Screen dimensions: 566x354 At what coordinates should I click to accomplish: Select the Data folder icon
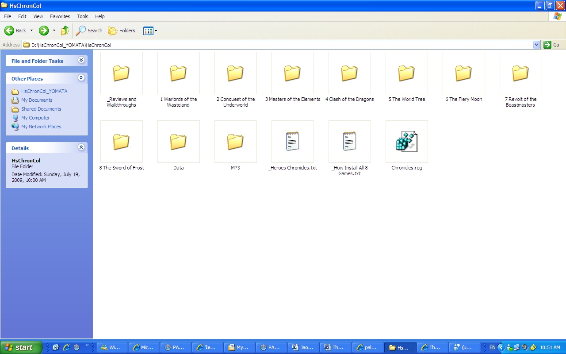click(x=178, y=142)
